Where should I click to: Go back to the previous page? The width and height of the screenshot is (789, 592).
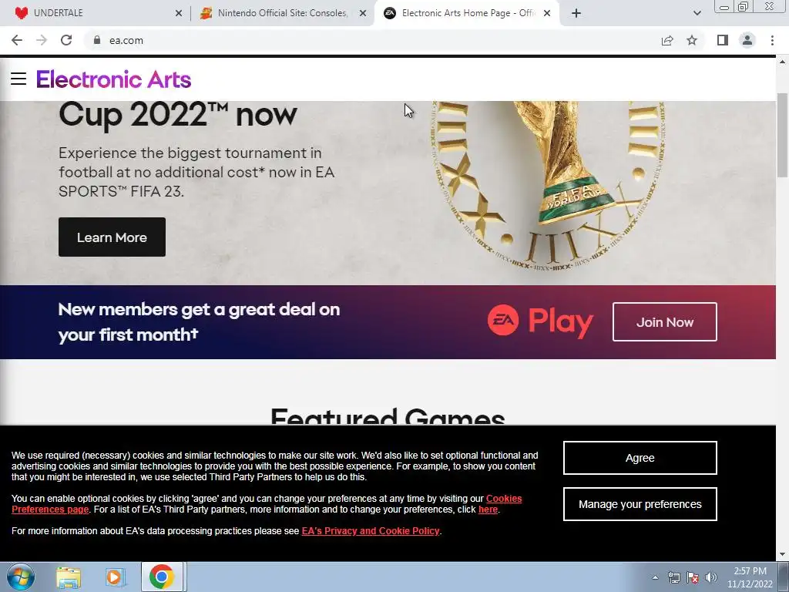click(17, 40)
